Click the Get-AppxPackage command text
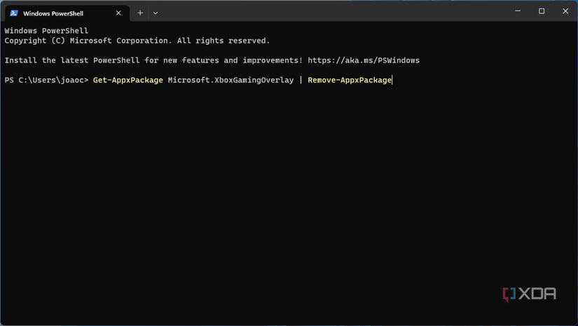The height and width of the screenshot is (326, 578). (x=128, y=80)
